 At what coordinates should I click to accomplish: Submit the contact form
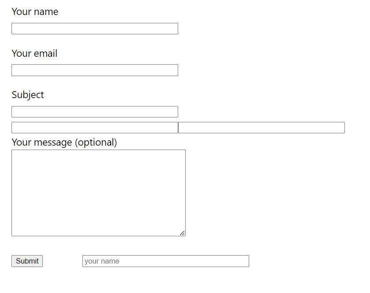pos(27,261)
